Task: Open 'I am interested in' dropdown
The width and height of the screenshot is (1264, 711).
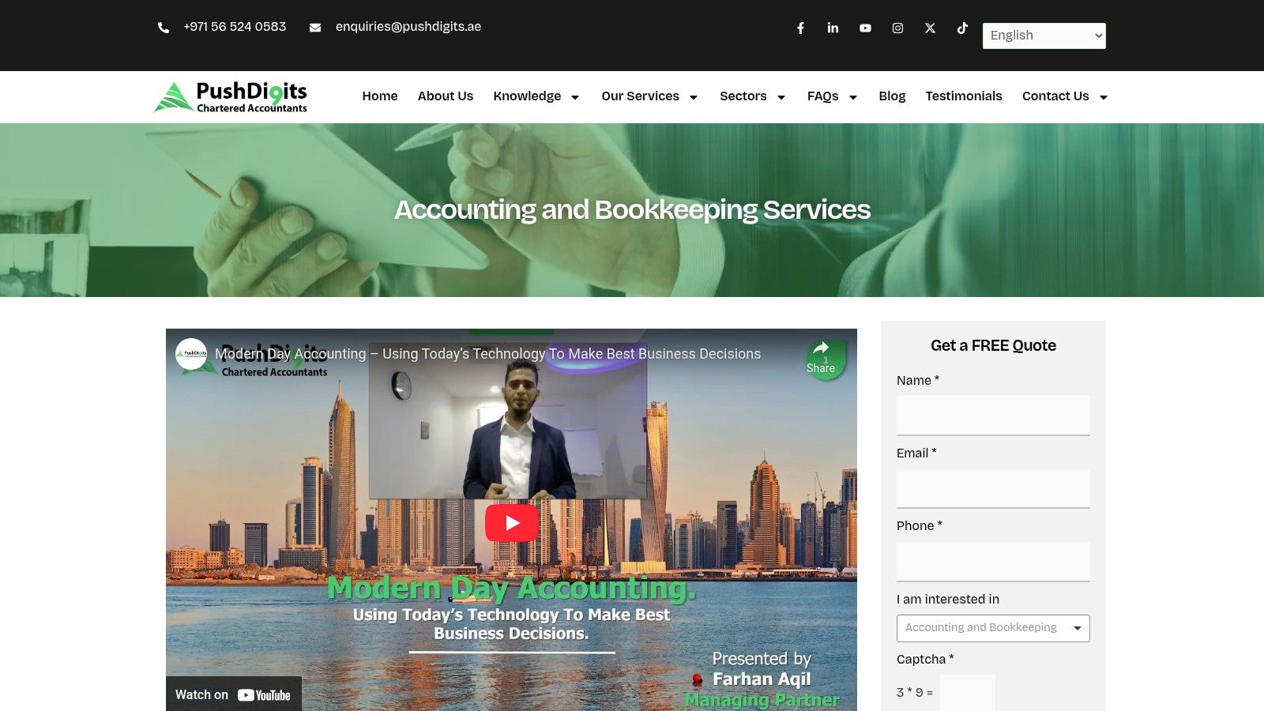Action: [993, 628]
